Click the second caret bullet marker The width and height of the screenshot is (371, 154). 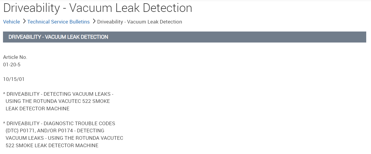pos(4,123)
